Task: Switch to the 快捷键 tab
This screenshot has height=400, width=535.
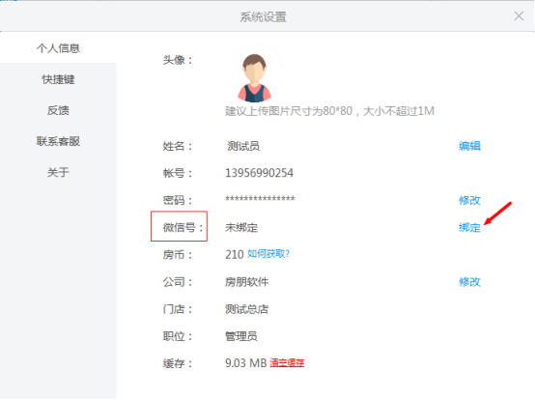Action: [x=58, y=79]
